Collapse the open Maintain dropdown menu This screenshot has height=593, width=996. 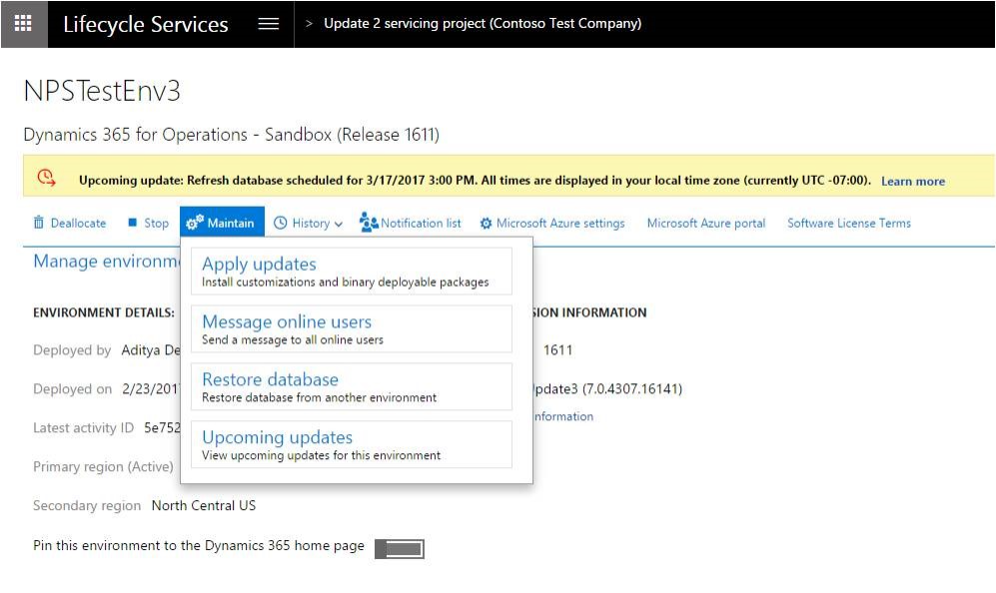[x=222, y=223]
